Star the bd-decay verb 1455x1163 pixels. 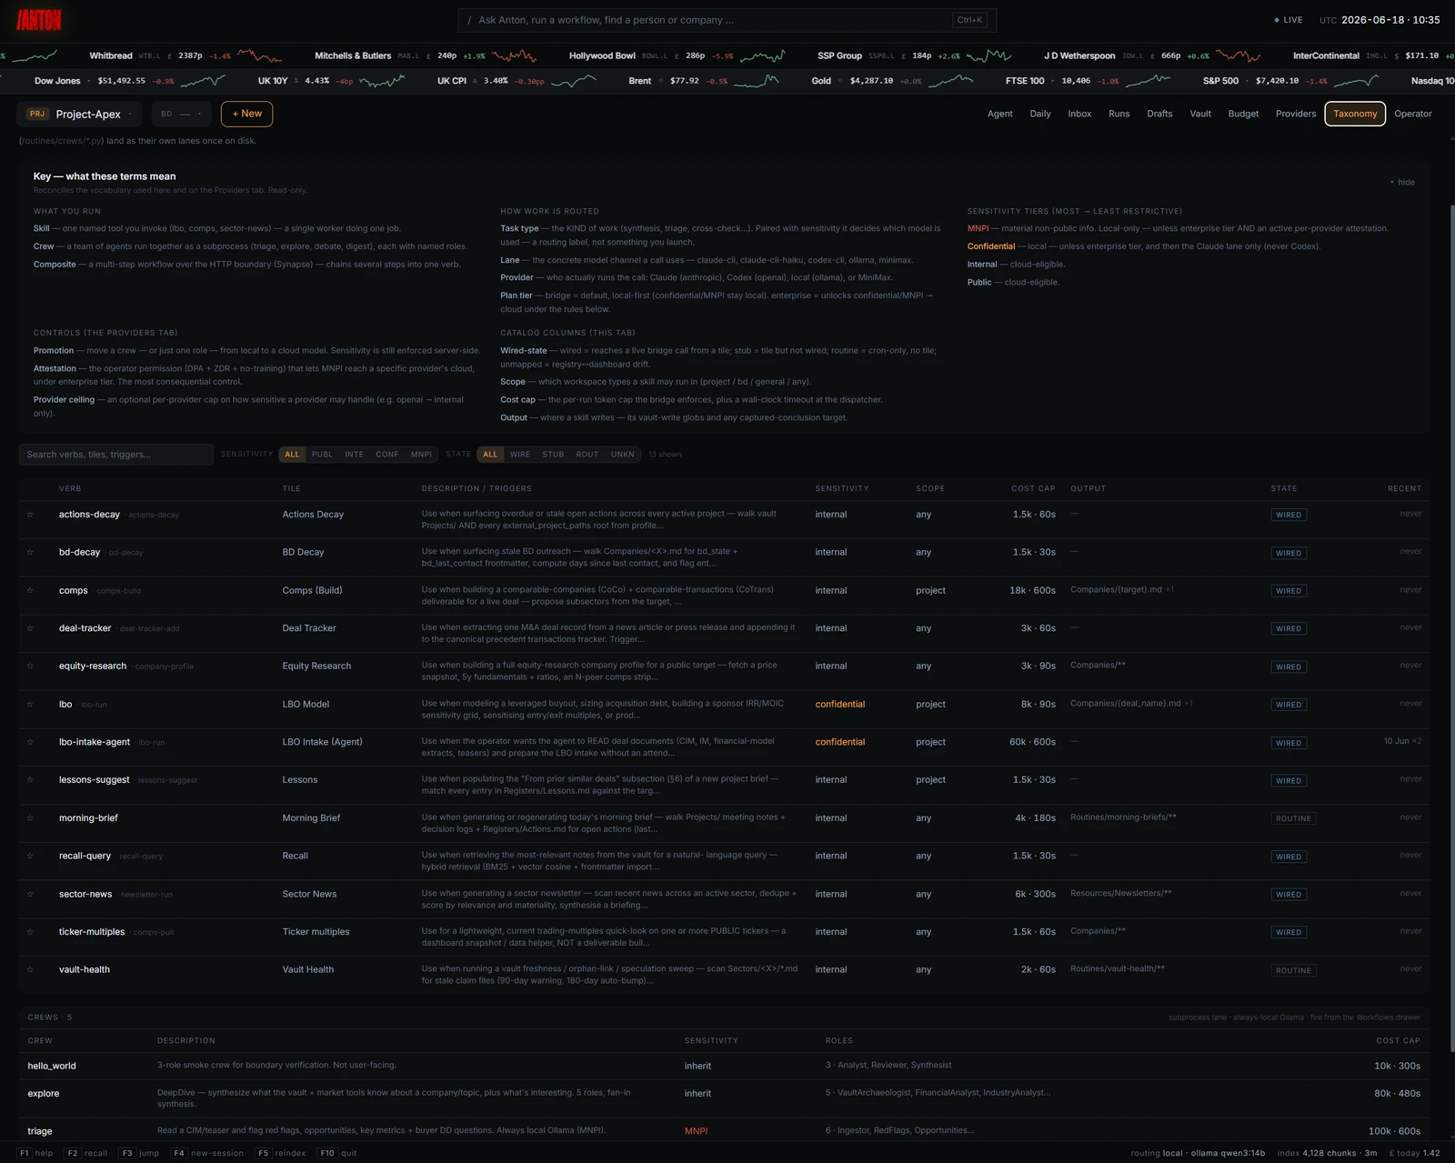pyautogui.click(x=30, y=552)
